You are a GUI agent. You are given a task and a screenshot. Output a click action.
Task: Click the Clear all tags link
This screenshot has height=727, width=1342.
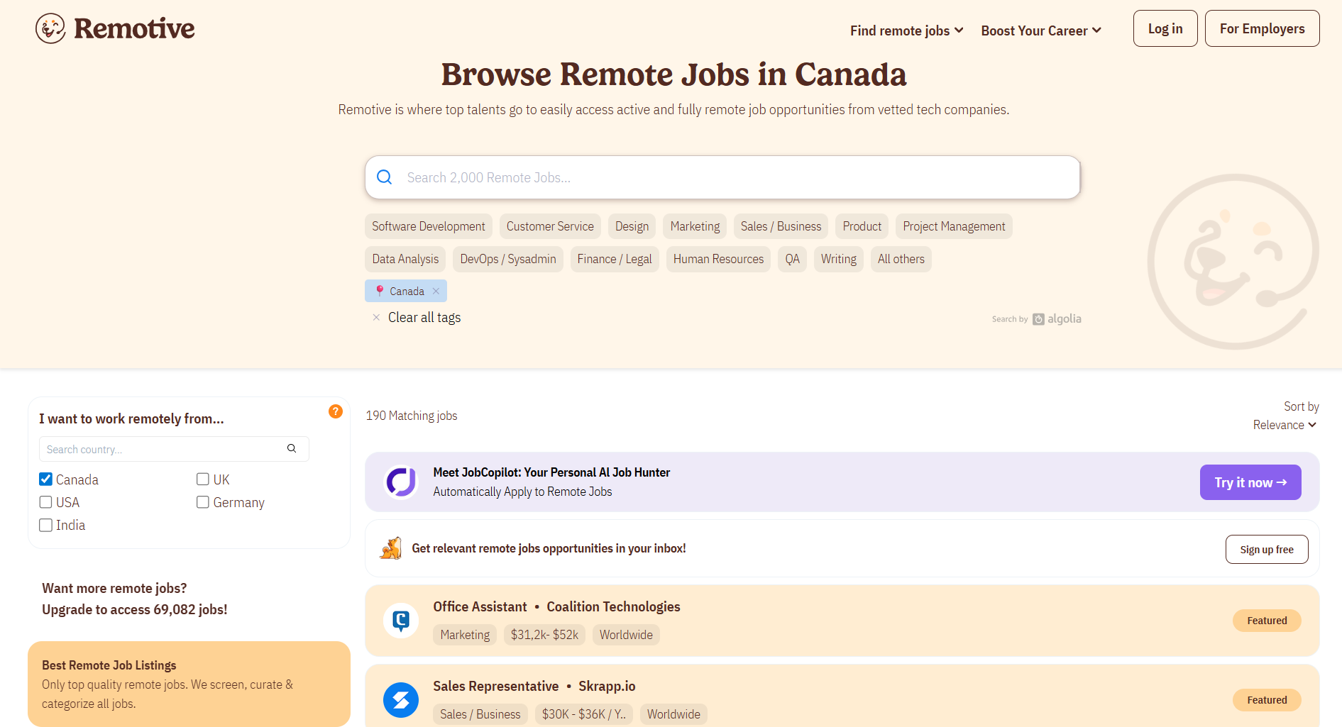(424, 318)
